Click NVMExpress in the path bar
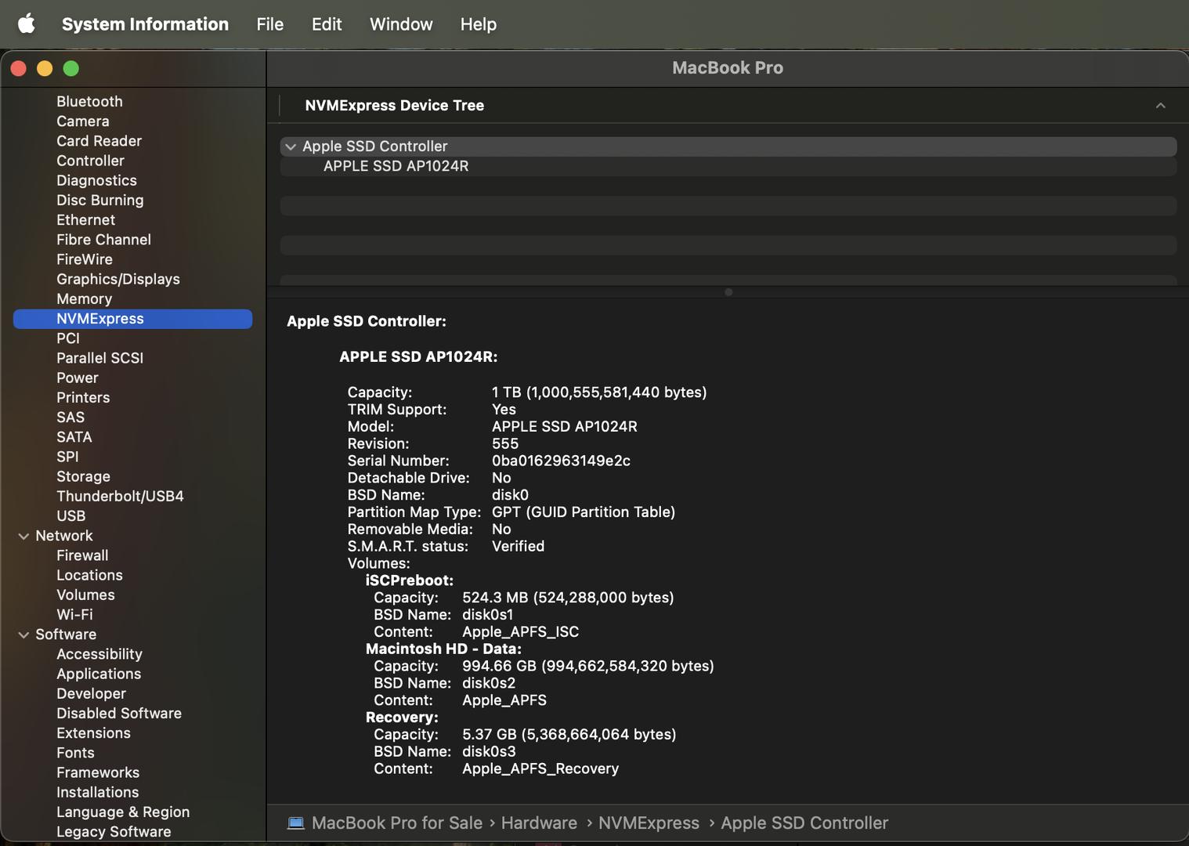Viewport: 1189px width, 846px height. click(649, 823)
